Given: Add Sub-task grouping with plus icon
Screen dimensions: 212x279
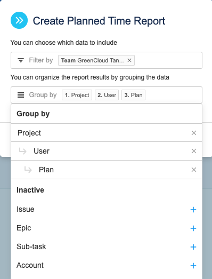Looking at the screenshot, I should [193, 247].
